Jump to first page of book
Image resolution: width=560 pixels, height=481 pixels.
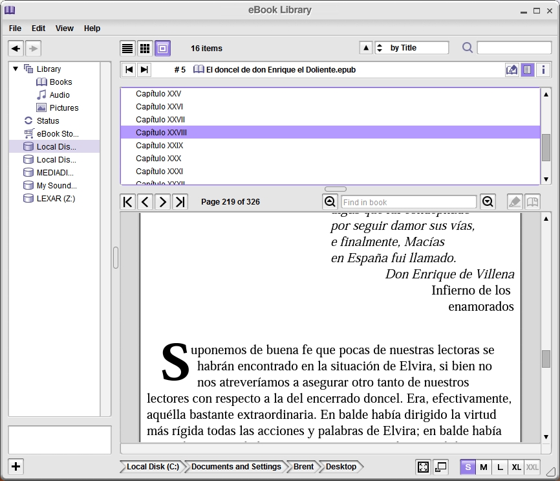click(128, 202)
